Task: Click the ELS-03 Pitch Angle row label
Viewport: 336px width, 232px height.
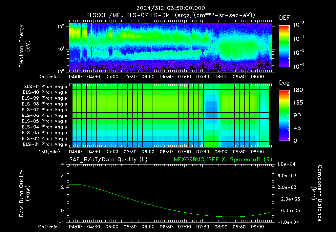Action: tap(44, 133)
